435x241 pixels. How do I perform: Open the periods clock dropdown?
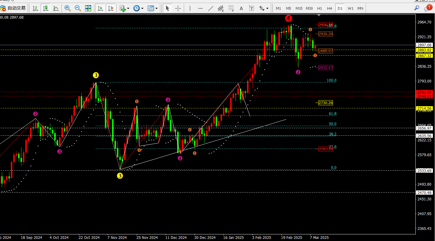tap(138, 8)
